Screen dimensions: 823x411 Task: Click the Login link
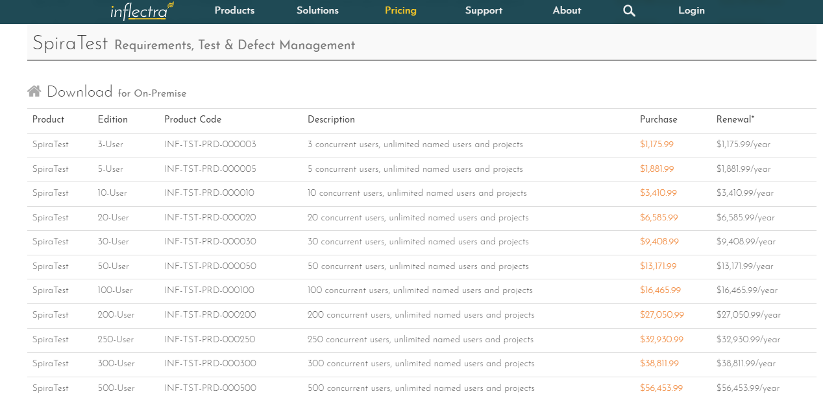click(691, 10)
